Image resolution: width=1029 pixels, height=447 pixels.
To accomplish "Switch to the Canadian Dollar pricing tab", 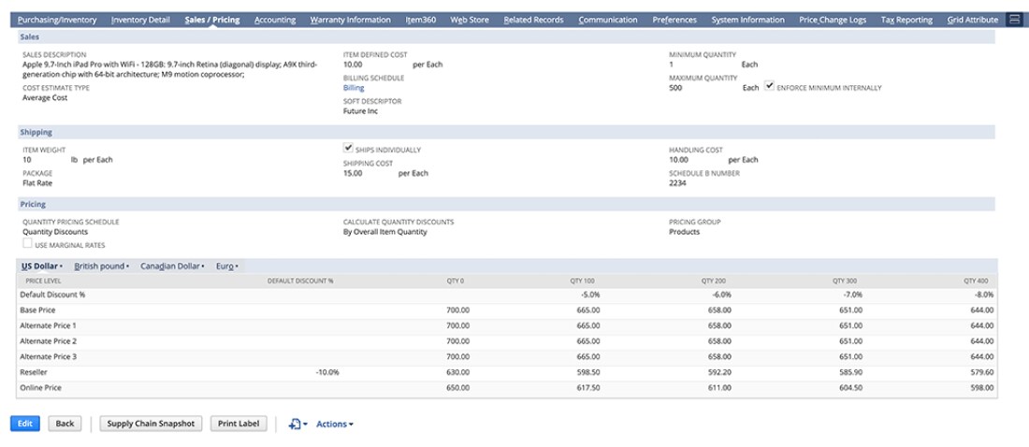I will [x=173, y=267].
